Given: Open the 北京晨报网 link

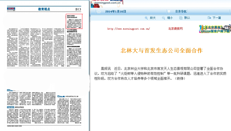Looking at the screenshot, I should pos(176,29).
